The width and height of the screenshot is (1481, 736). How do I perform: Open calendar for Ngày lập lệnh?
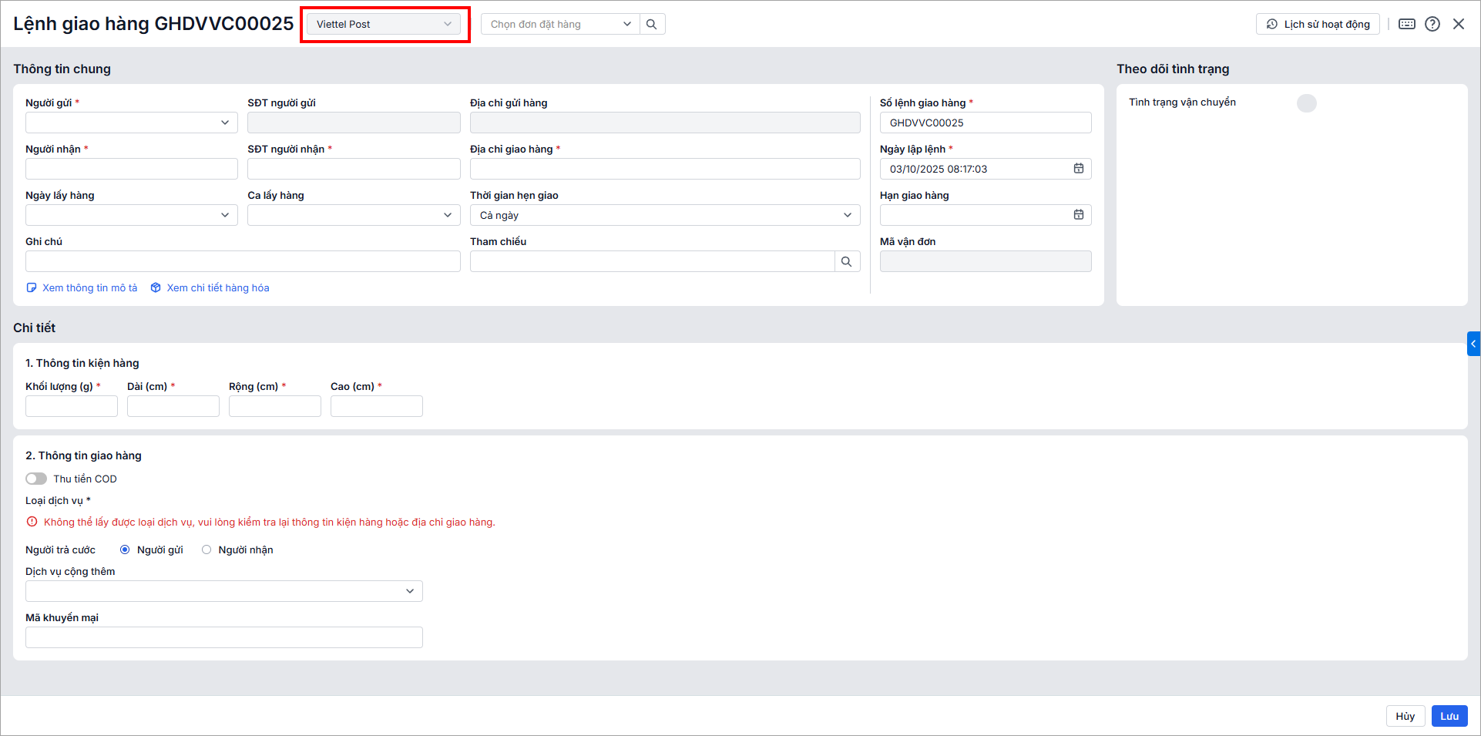[1079, 169]
